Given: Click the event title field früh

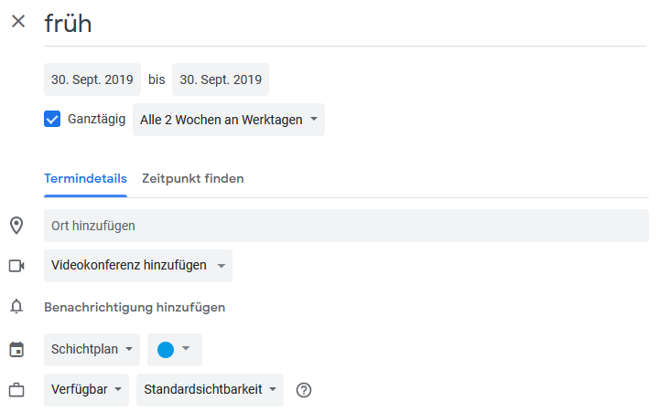Looking at the screenshot, I should click(346, 24).
